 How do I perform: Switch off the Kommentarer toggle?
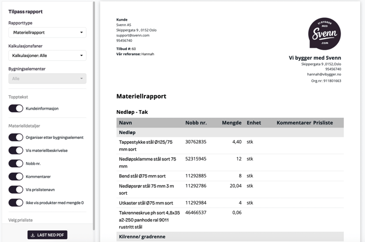16,176
